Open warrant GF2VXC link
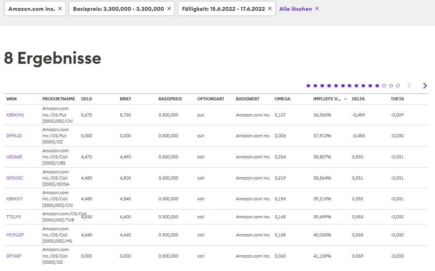Screen dimensions: 435x271 tap(15, 178)
